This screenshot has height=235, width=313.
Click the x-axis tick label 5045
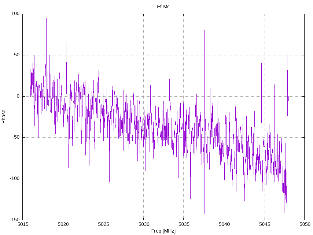coord(264,224)
